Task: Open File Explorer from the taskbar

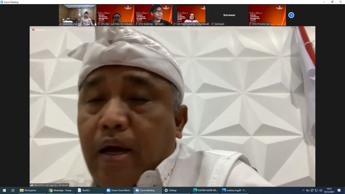Action: coord(28,190)
